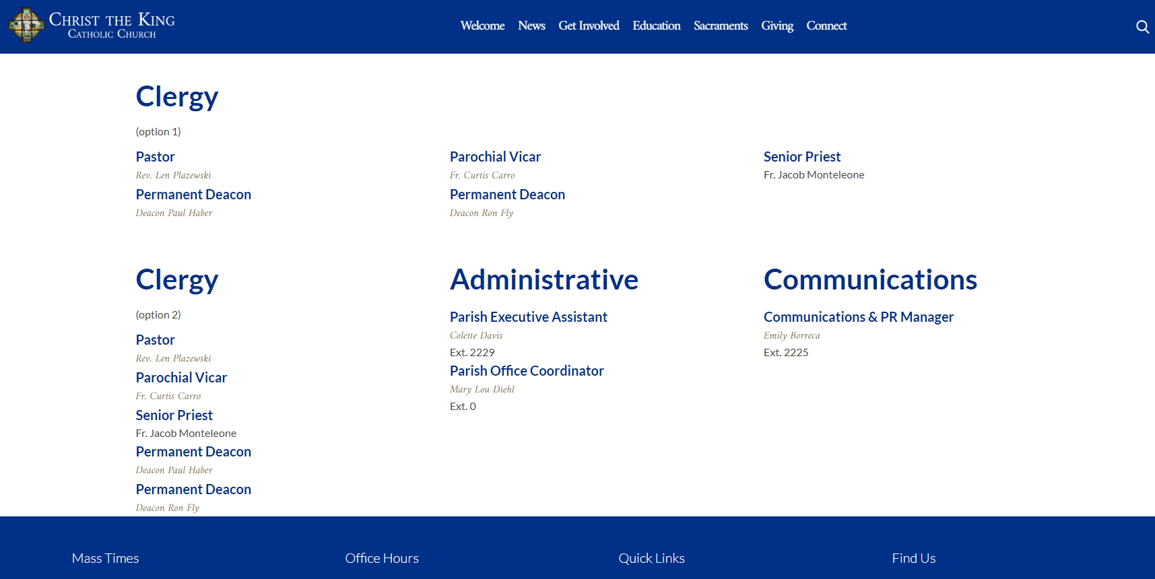
Task: Open the Sacraments navigation item
Action: 721,26
